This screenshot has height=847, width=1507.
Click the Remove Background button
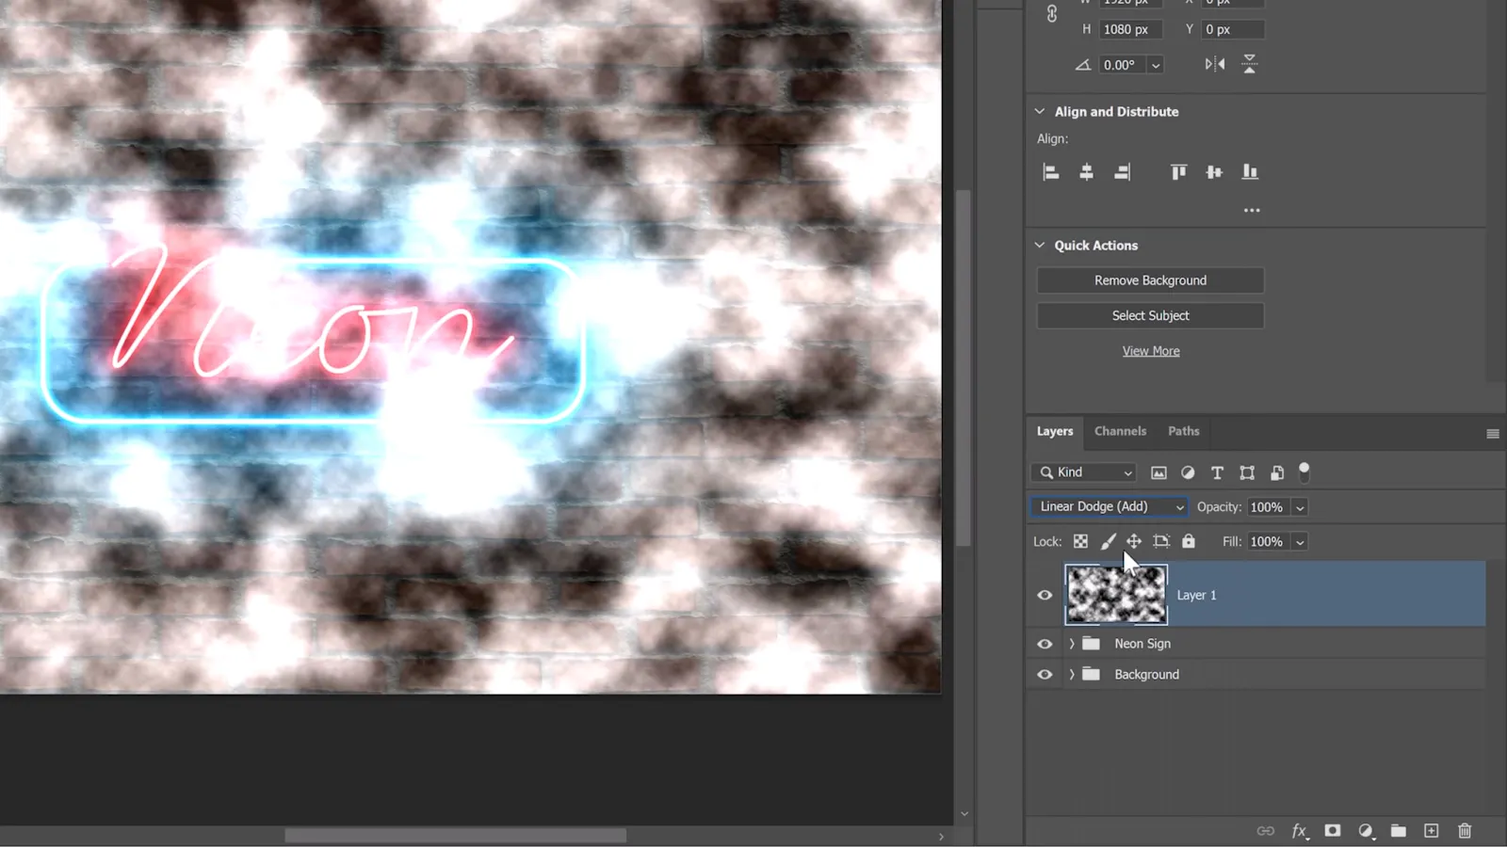click(x=1150, y=280)
